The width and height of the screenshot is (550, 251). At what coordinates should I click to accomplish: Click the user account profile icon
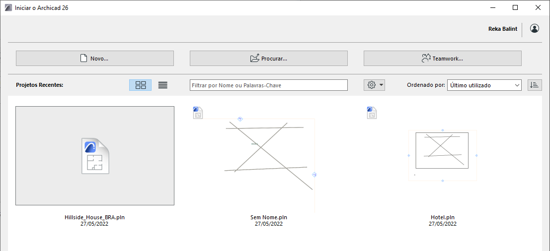(535, 29)
